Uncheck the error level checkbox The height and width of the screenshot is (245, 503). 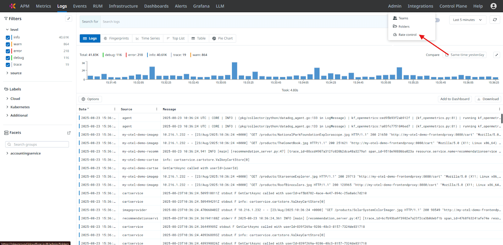(x=8, y=51)
